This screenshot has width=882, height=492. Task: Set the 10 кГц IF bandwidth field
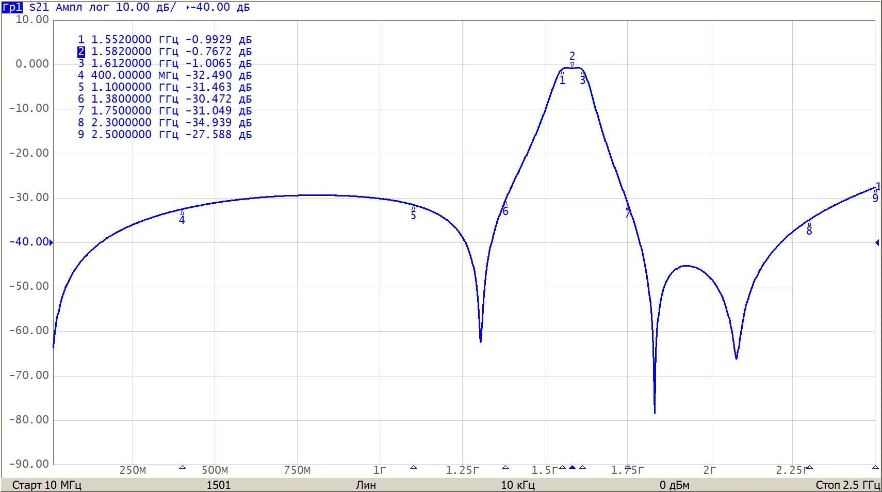click(518, 485)
